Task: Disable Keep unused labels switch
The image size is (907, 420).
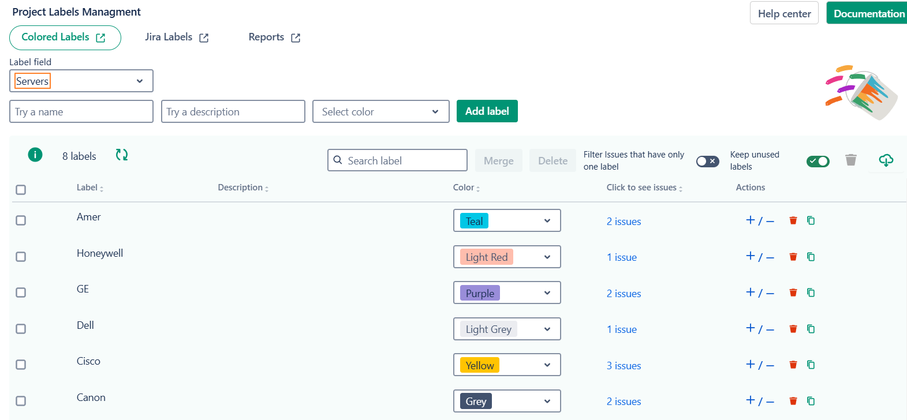Action: tap(818, 161)
